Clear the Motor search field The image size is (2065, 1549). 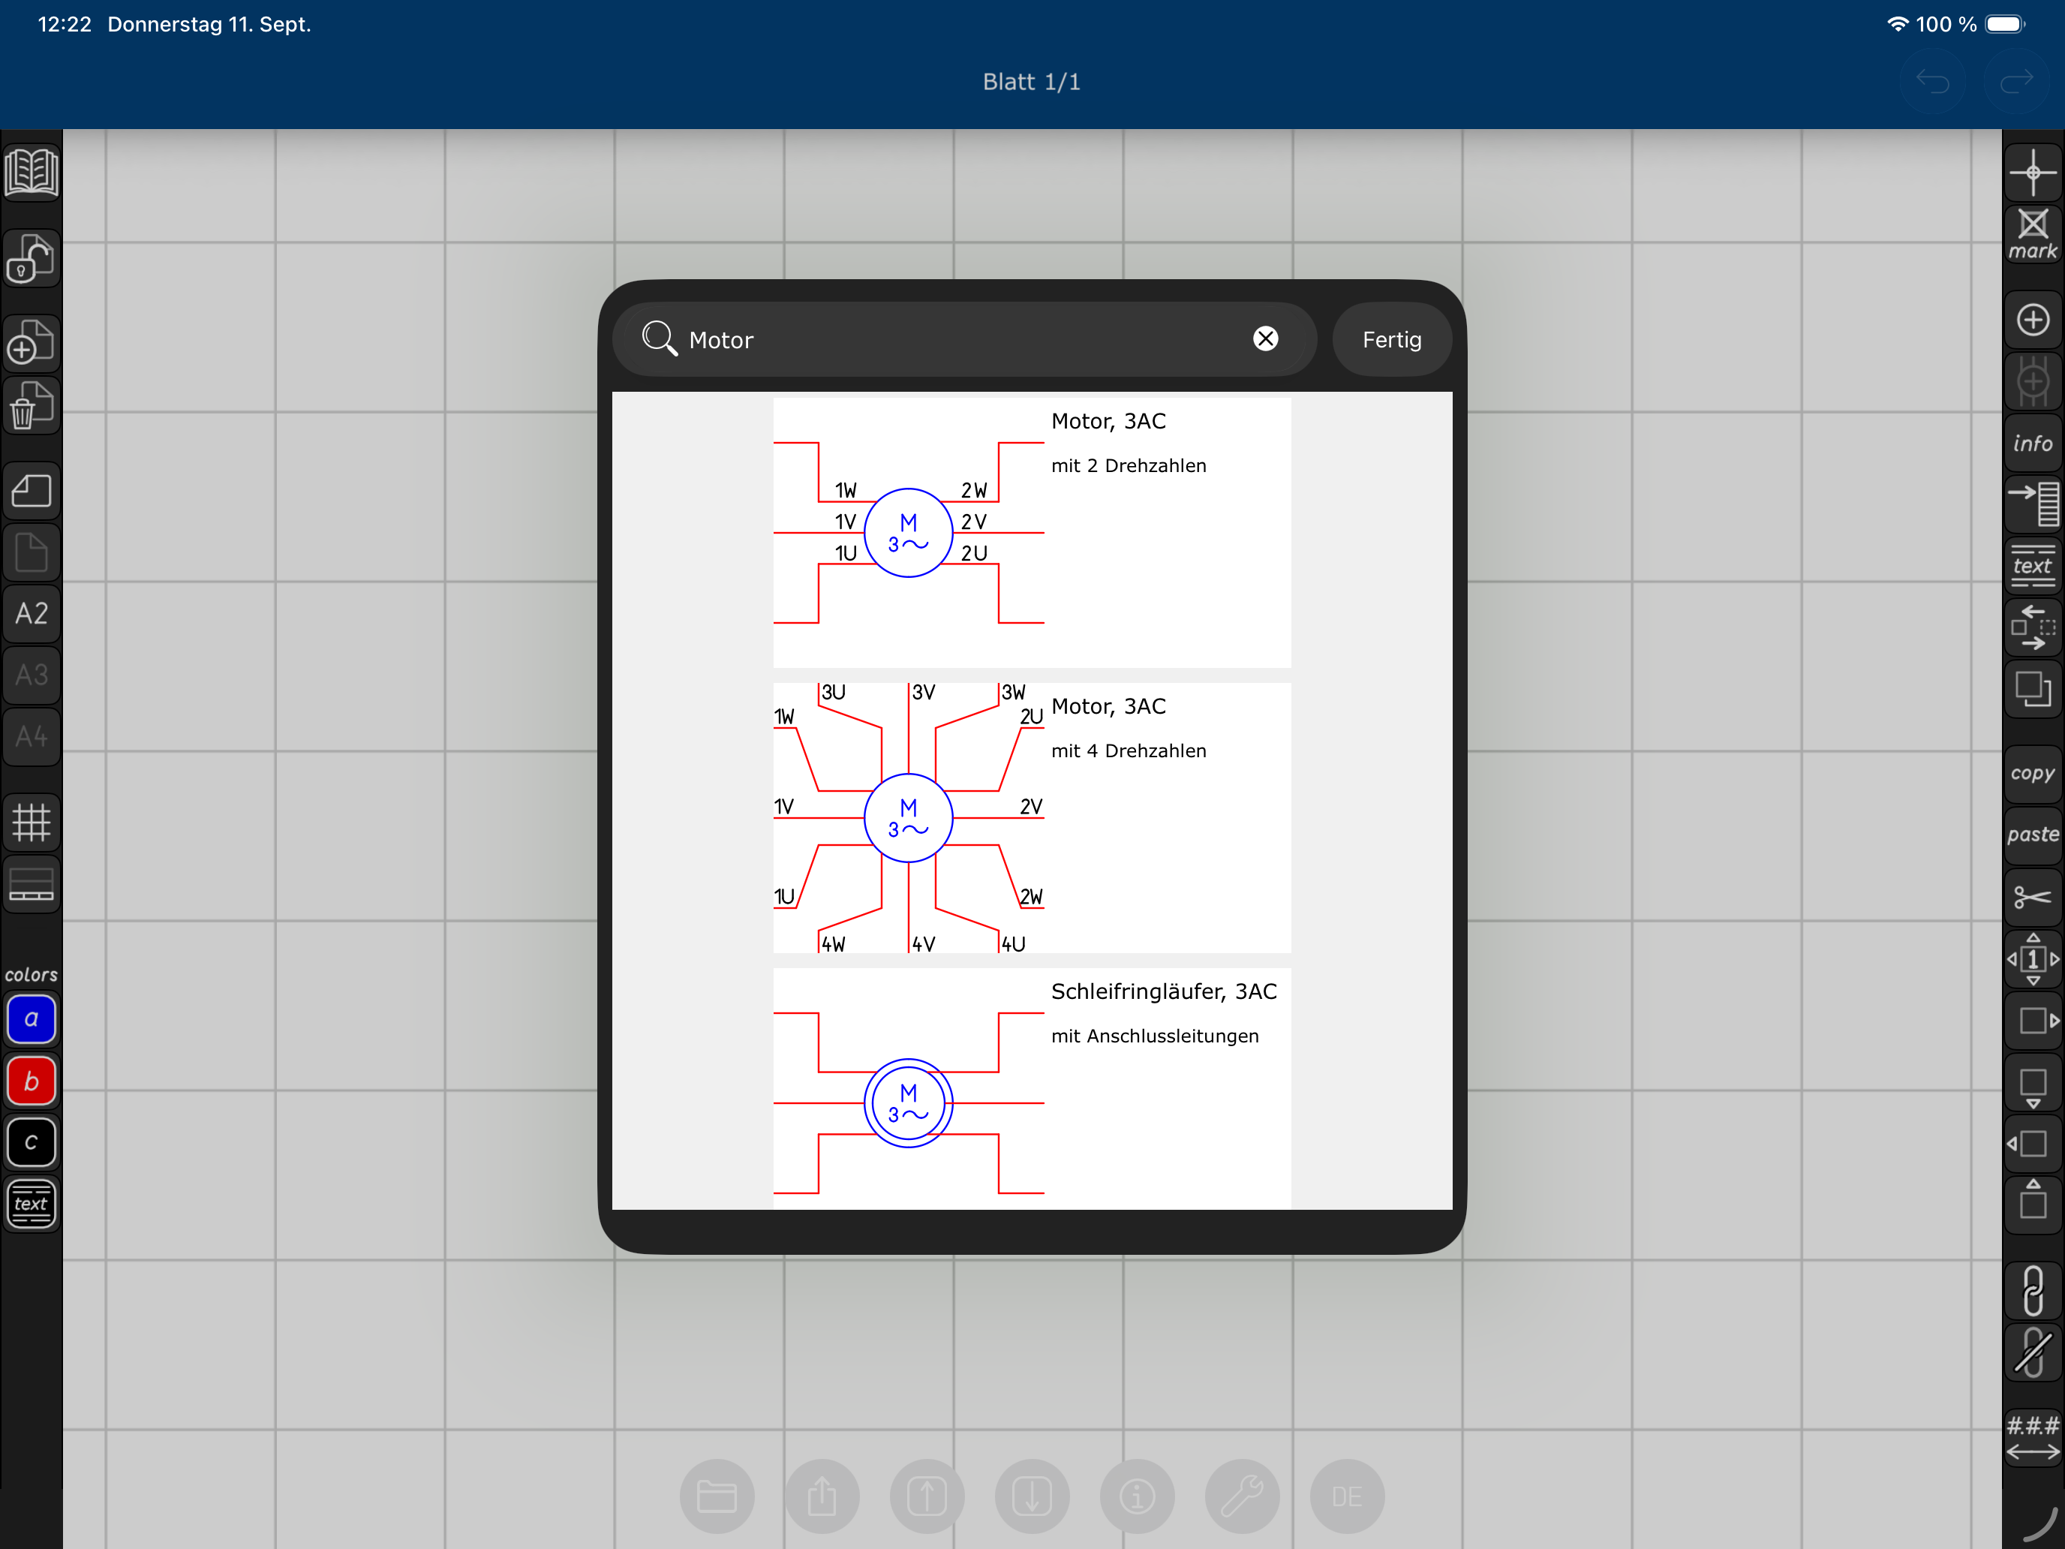point(1265,339)
